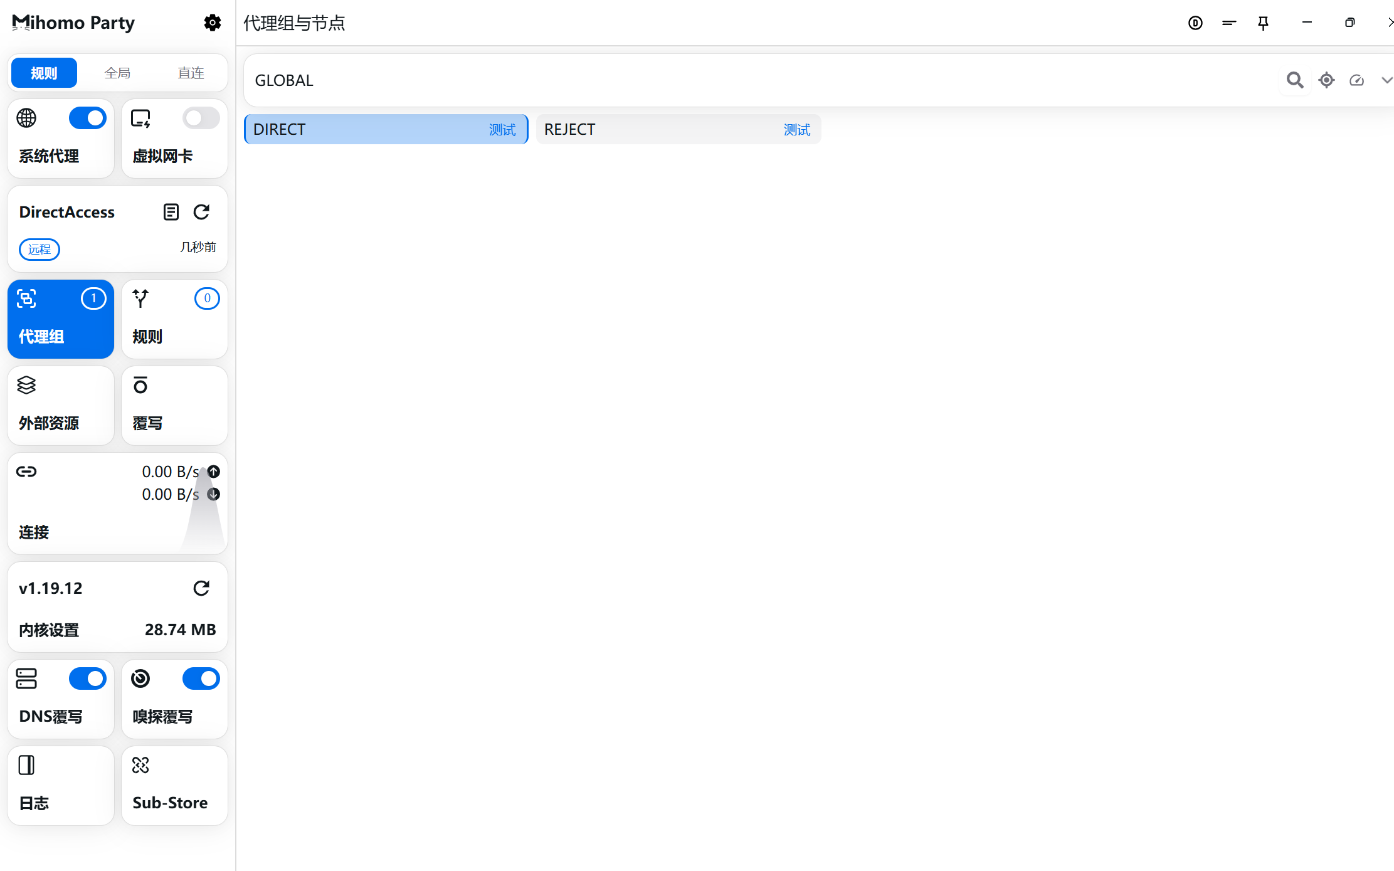Toggle light/dark theme with the D icon
Image resolution: width=1394 pixels, height=871 pixels.
pyautogui.click(x=1195, y=23)
